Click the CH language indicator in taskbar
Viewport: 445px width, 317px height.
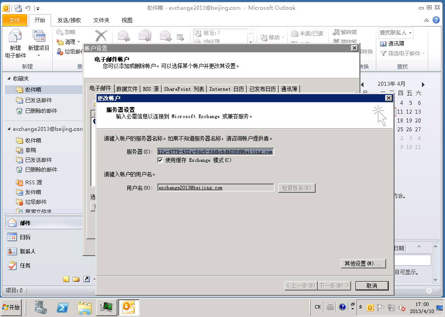point(318,307)
